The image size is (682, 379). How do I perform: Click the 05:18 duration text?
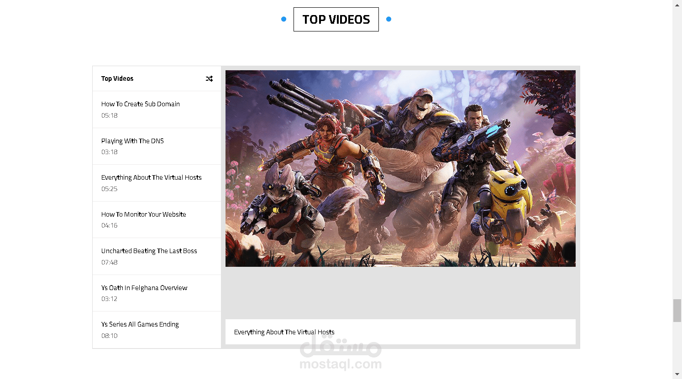[x=110, y=115]
